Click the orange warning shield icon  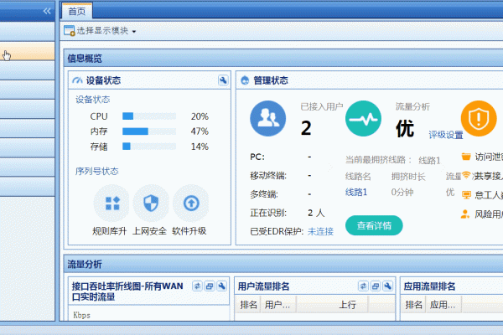[x=478, y=119]
